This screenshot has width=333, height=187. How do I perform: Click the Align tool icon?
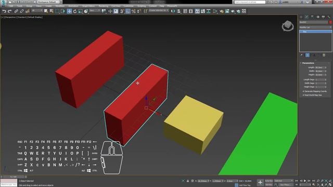pos(179,11)
